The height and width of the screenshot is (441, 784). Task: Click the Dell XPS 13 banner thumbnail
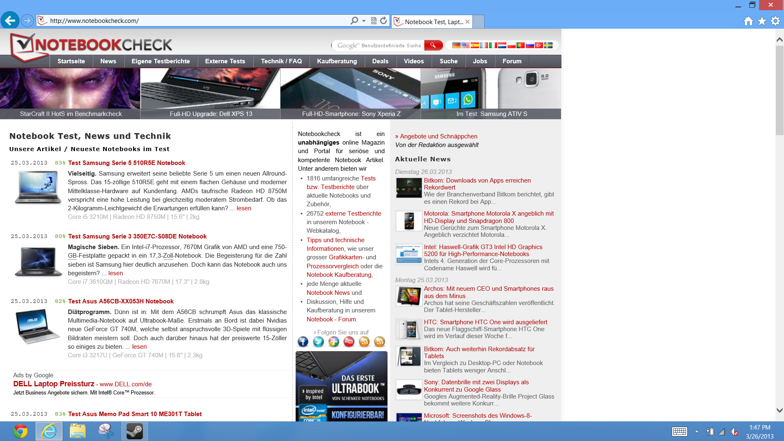click(x=211, y=93)
